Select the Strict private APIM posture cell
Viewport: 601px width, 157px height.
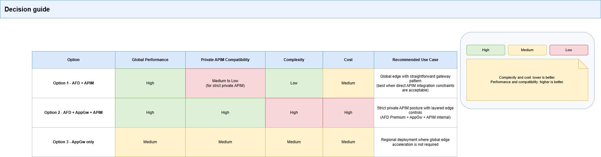coord(415,113)
